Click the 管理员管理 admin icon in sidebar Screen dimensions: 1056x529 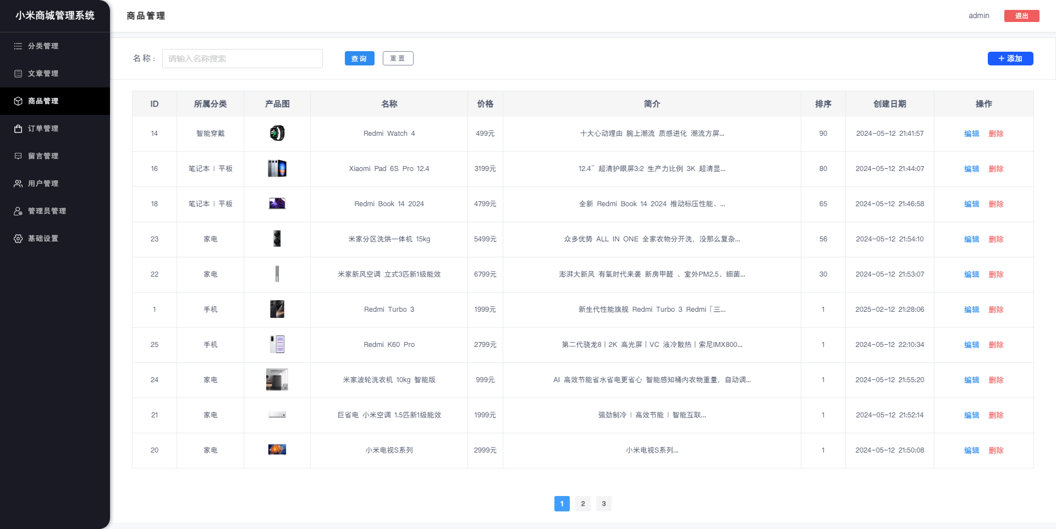18,211
